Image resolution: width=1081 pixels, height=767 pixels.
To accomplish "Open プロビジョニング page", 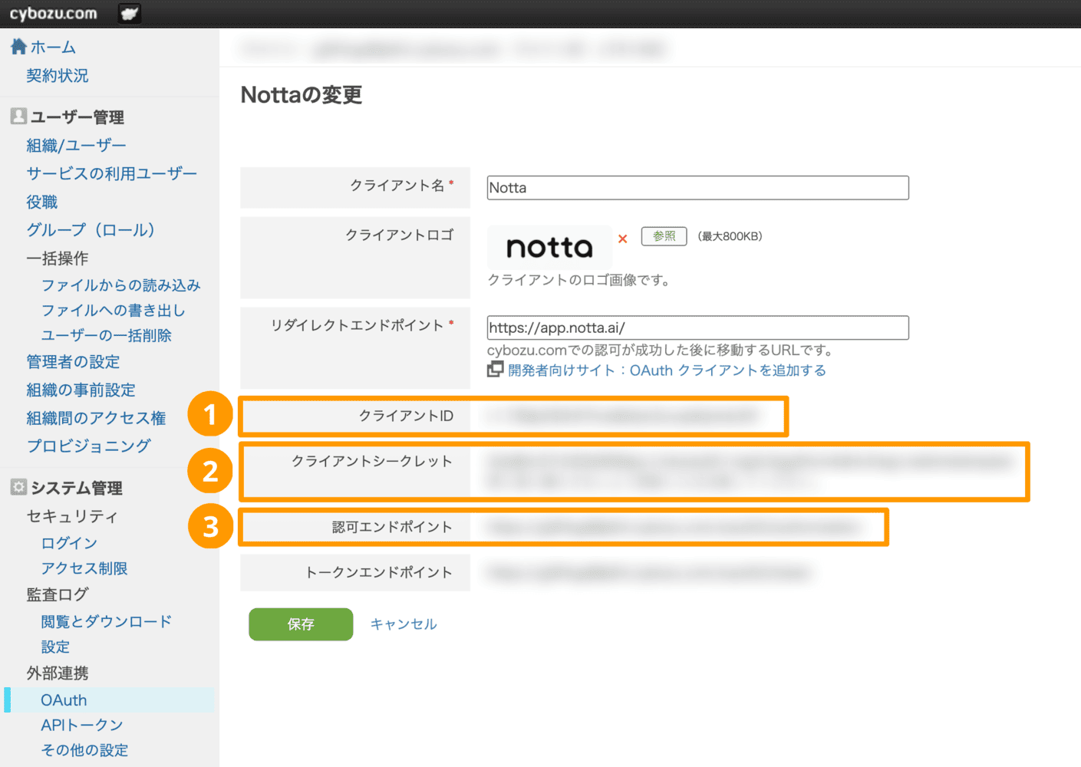I will pos(88,446).
